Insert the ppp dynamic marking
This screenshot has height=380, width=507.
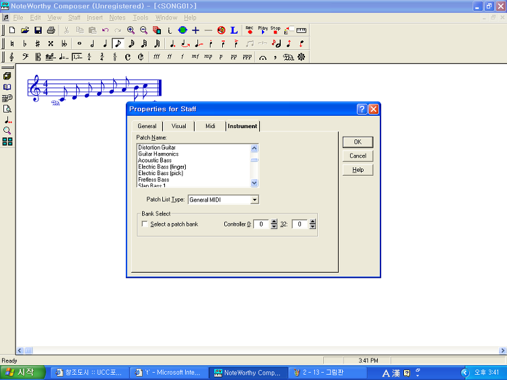247,57
